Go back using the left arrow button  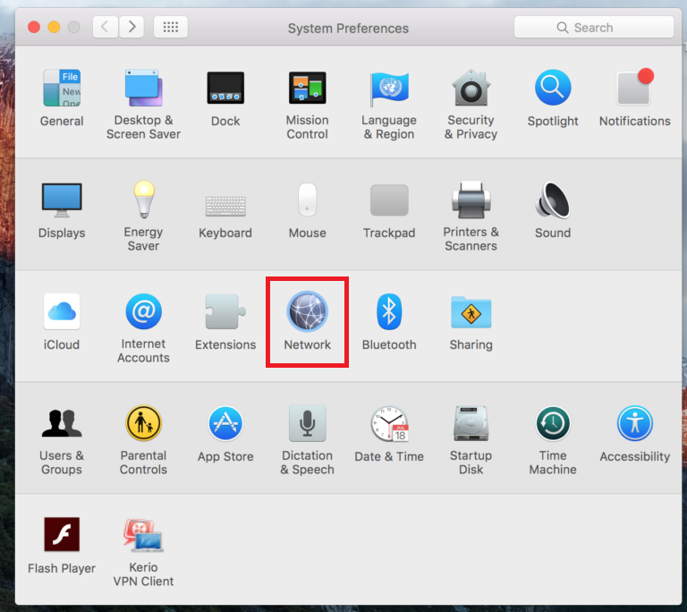(x=105, y=27)
